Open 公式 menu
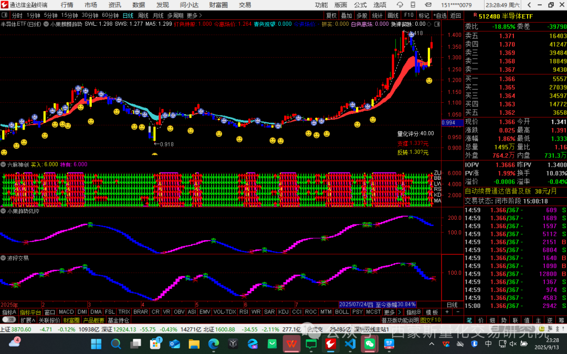The height and width of the screenshot is (354, 567). pyautogui.click(x=360, y=5)
